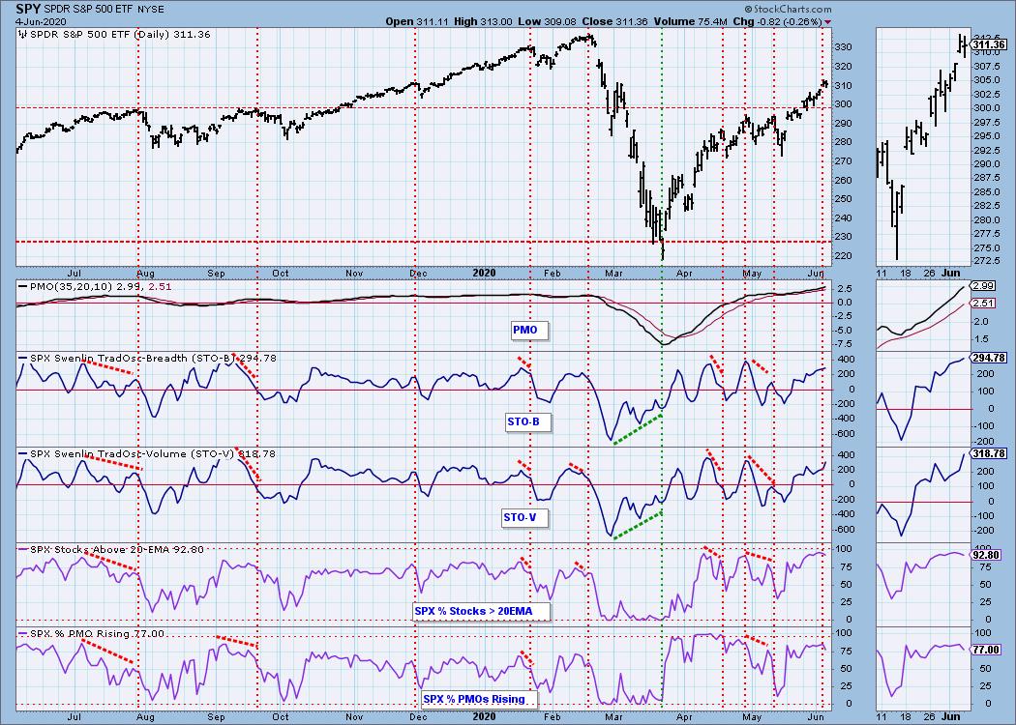Click the 77.00 value tag
The width and height of the screenshot is (1016, 725).
coord(988,650)
